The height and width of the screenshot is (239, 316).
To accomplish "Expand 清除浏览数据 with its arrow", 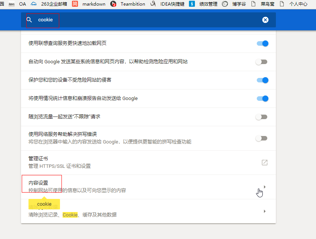I will 265,211.
